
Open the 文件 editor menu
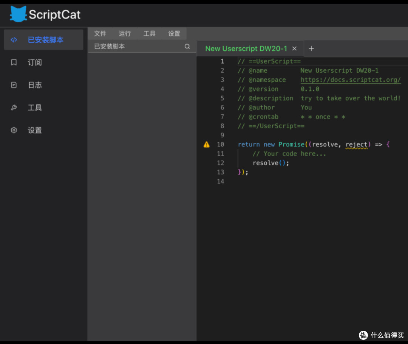(x=100, y=33)
